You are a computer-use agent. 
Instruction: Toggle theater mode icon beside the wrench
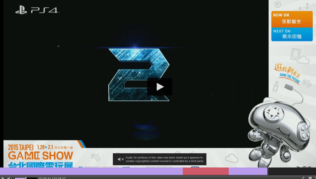[x=310, y=178]
